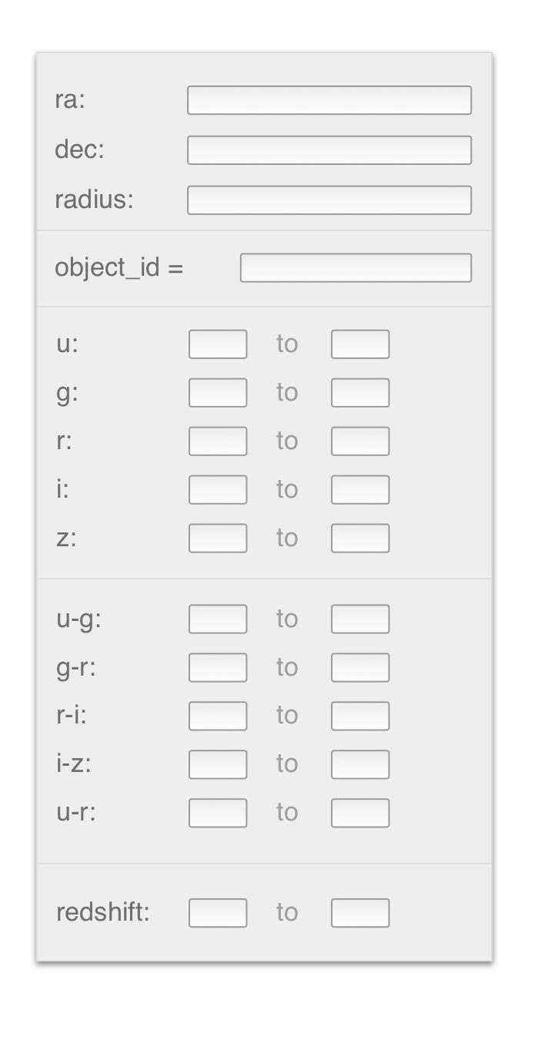The width and height of the screenshot is (548, 1037).
Task: Click the u maximum value box
Action: click(x=360, y=344)
